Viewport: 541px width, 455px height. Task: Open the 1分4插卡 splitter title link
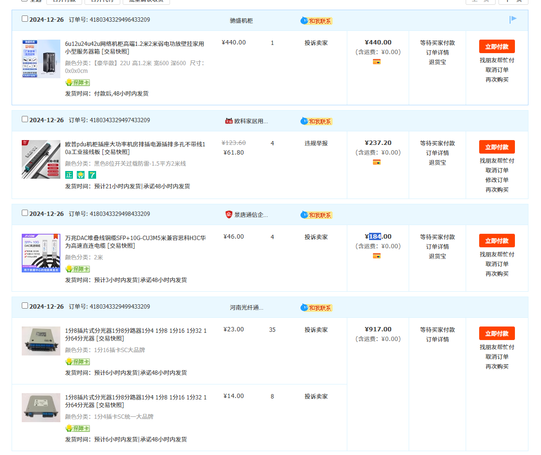point(136,401)
